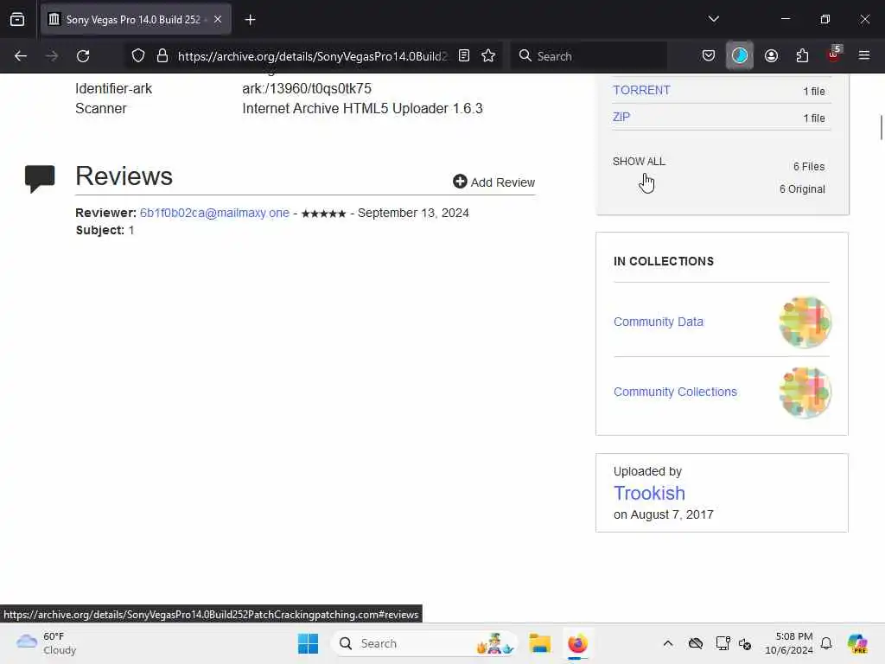Open the ZIP download link
Screen dimensions: 885x664
(621, 117)
